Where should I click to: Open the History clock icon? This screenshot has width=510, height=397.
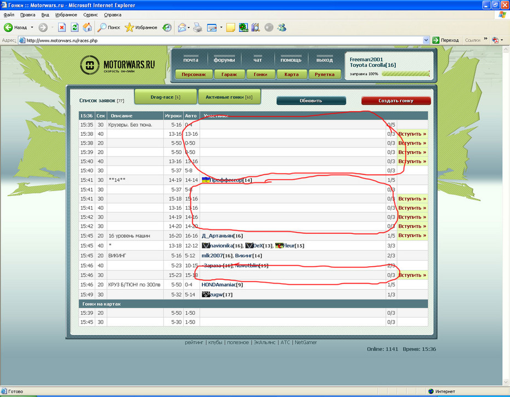coord(167,27)
